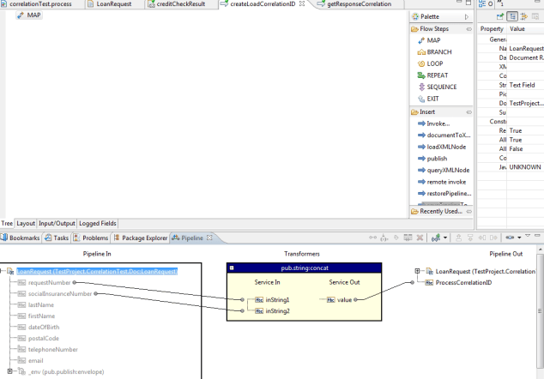
Task: Select the socialInsuranceNumber field in Pipeline In
Action: 60,294
